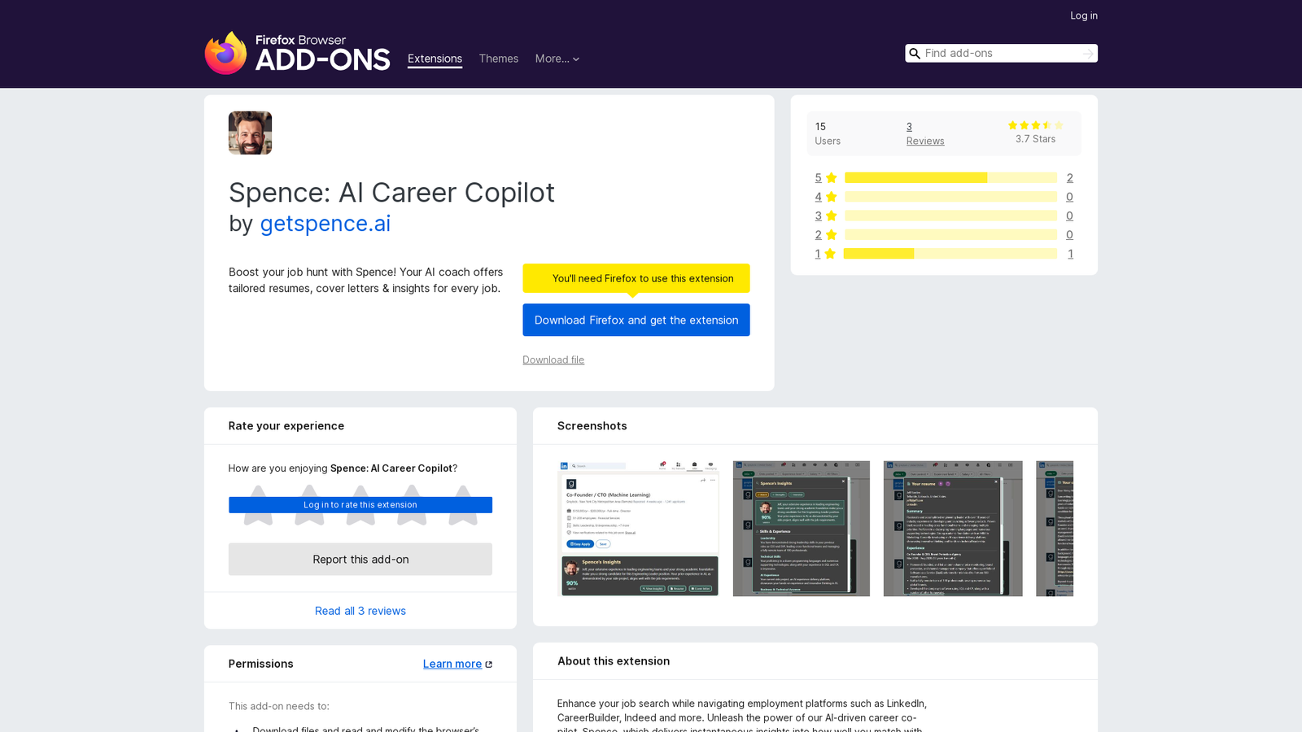Open the partially visible fourth screenshot thumbnail
Viewport: 1302px width, 732px height.
tap(1055, 529)
